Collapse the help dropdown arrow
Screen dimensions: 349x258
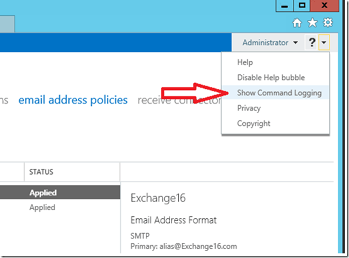tap(324, 43)
